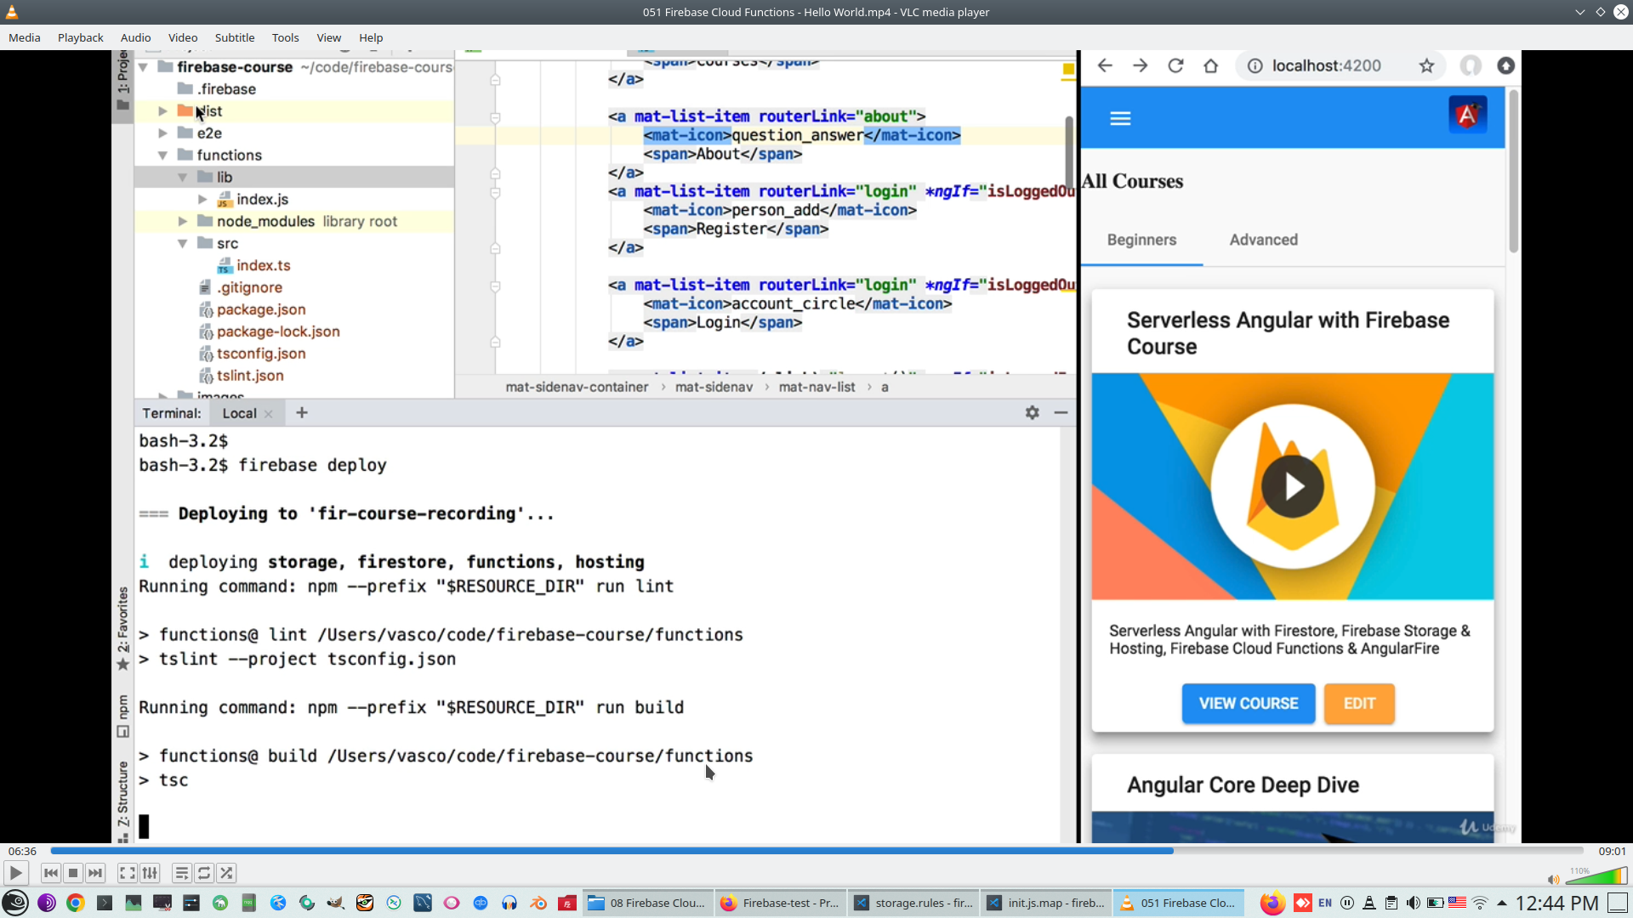Image resolution: width=1633 pixels, height=918 pixels.
Task: Open the VLC playlist view
Action: tap(181, 873)
